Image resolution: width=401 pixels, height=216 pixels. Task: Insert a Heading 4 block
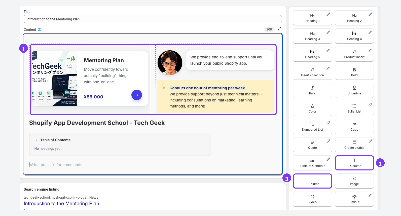click(354, 36)
